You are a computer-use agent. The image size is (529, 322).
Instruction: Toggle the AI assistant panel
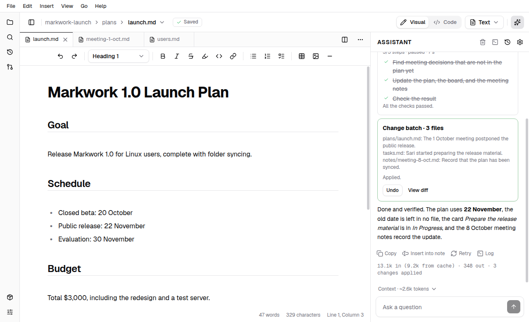[517, 22]
